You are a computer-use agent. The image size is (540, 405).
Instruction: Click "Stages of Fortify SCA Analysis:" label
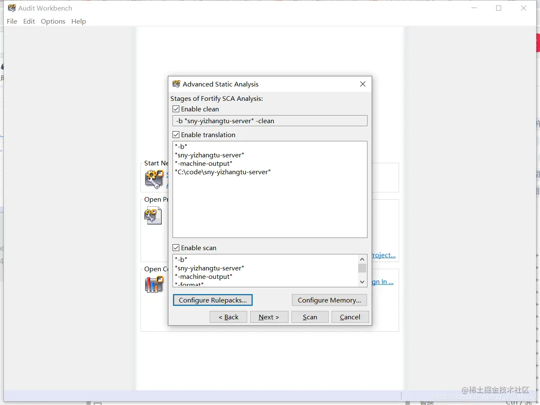pyautogui.click(x=216, y=98)
